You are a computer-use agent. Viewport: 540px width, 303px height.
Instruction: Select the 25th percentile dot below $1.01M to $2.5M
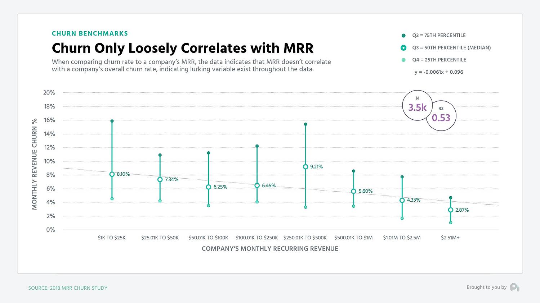pyautogui.click(x=402, y=218)
